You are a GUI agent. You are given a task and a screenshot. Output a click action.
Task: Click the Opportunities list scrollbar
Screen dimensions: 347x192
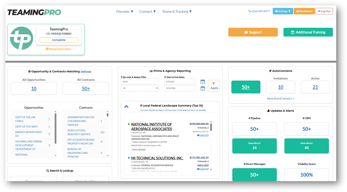(x=55, y=128)
